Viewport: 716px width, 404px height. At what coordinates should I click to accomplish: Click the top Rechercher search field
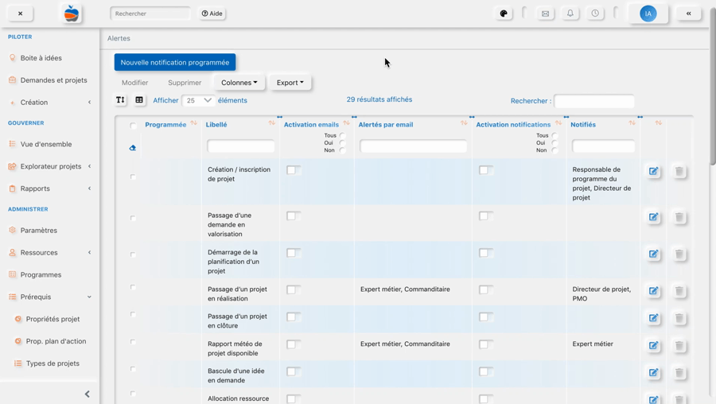[x=150, y=14]
